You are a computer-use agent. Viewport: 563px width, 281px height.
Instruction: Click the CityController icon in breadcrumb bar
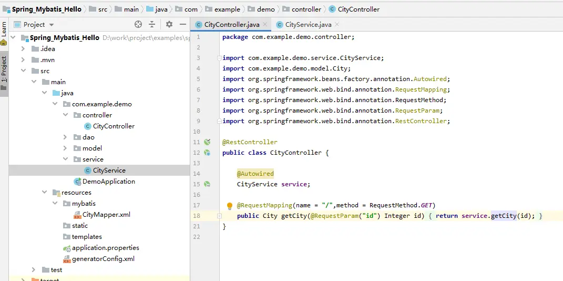[x=332, y=9]
